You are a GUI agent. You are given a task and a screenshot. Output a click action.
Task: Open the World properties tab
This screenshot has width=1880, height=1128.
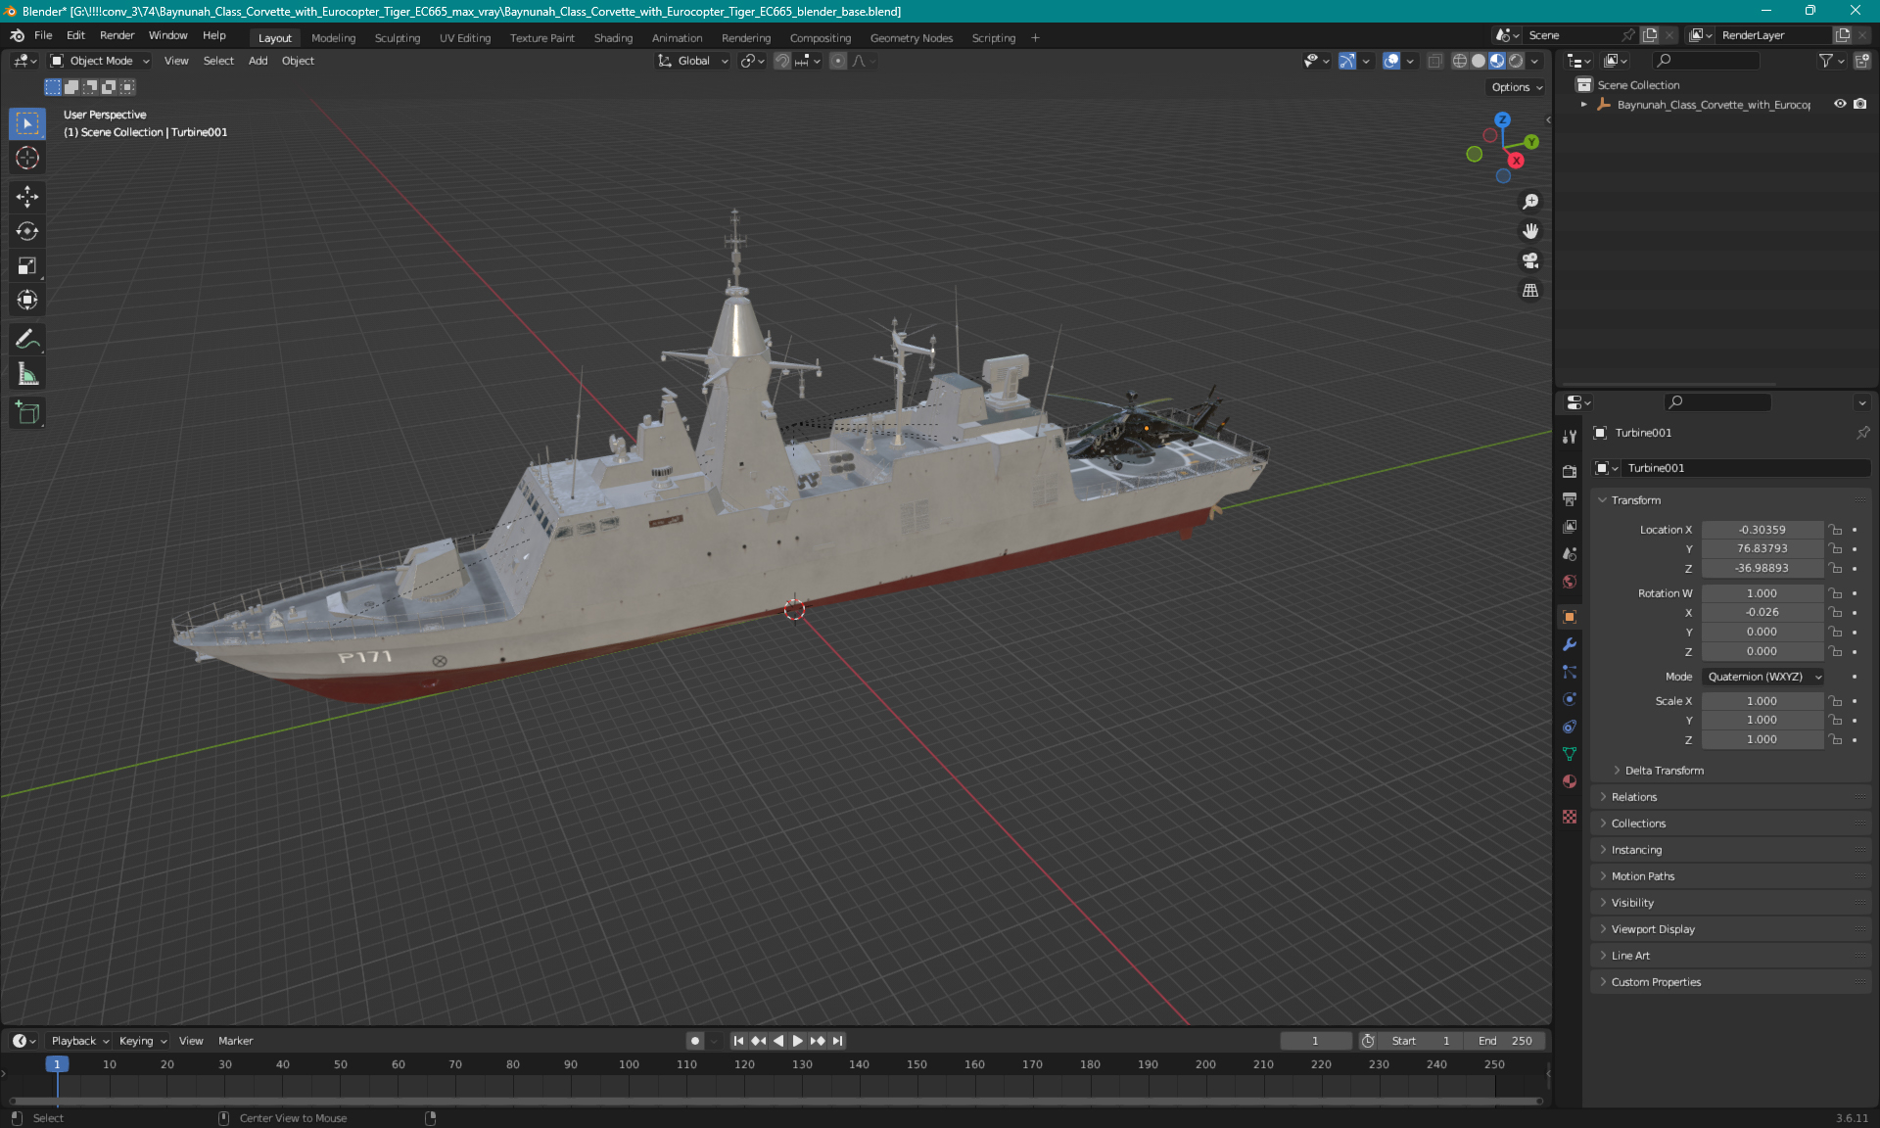coord(1570,581)
